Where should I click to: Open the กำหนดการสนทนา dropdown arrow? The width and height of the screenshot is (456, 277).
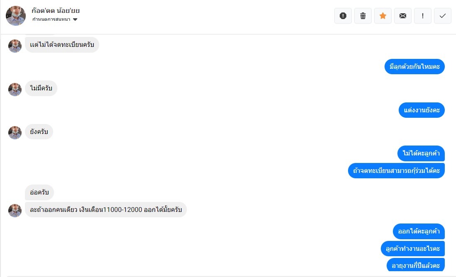75,19
